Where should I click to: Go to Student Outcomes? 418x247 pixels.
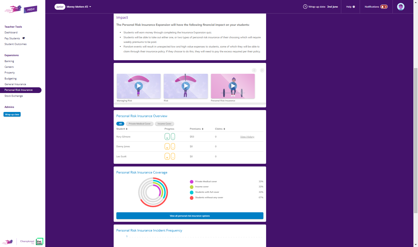[x=15, y=44]
